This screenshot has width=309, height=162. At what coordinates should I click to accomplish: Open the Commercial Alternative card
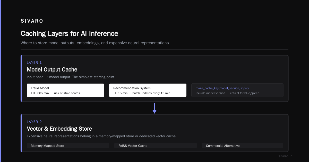(243, 146)
